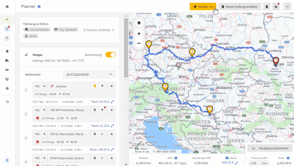Remove the Pusterwald stop
Viewport: 294px width, 166px height.
tap(111, 158)
